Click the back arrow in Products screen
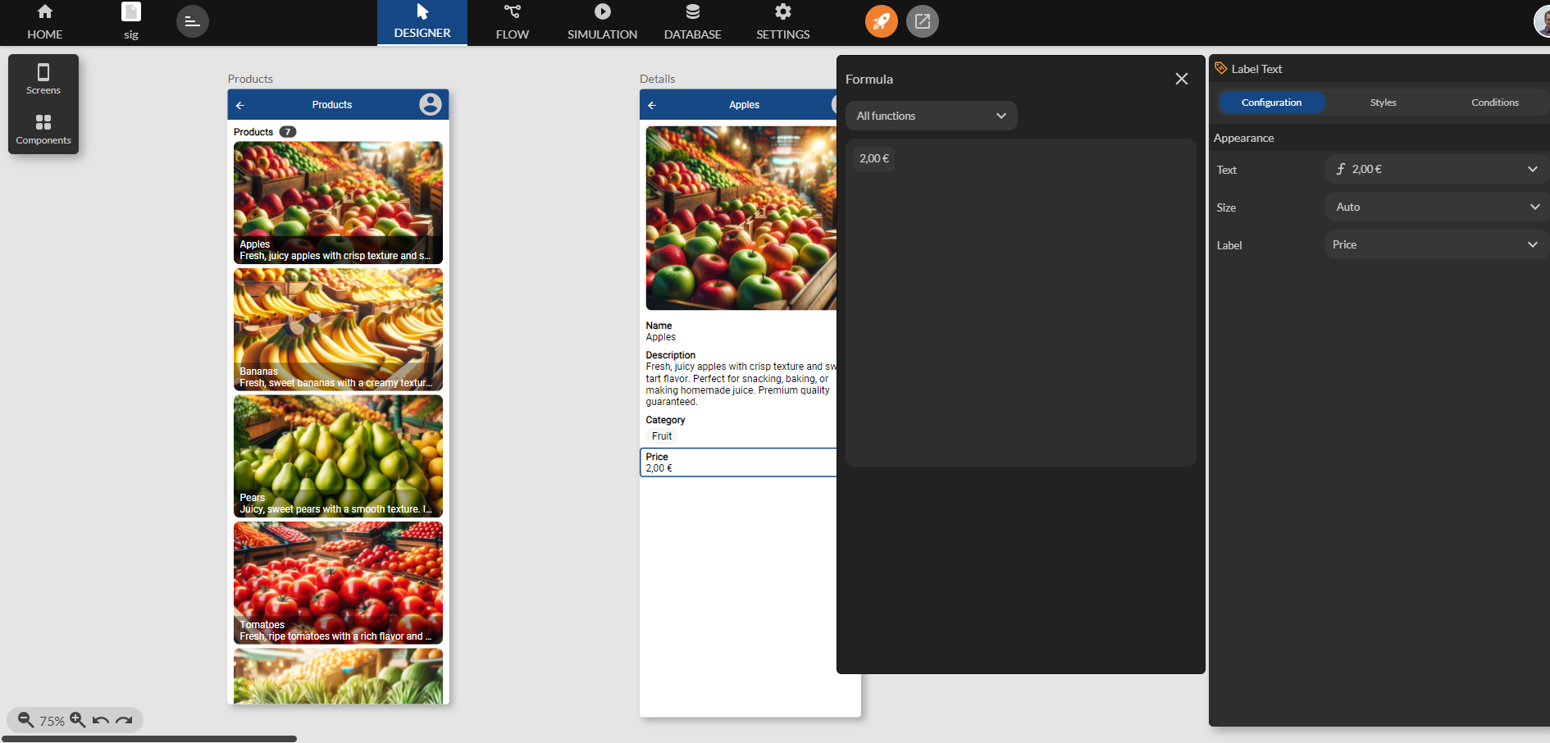Image resolution: width=1550 pixels, height=743 pixels. (x=240, y=105)
